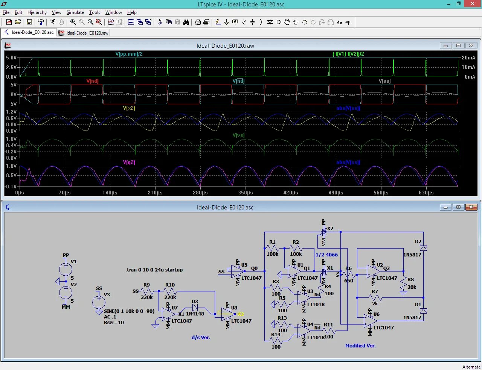Viewport: 482px width, 370px height.
Task: Click the Copy toolbar icon
Action: pyautogui.click(x=169, y=22)
